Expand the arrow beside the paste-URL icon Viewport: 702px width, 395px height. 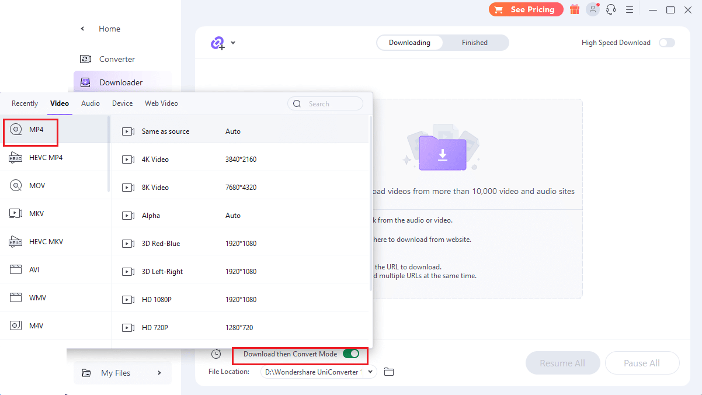(x=233, y=43)
